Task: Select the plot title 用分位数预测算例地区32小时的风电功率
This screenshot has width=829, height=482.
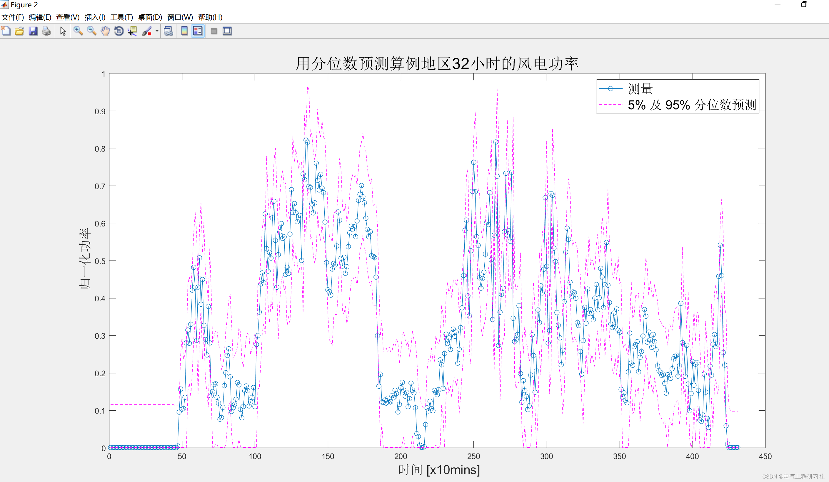Action: tap(437, 63)
